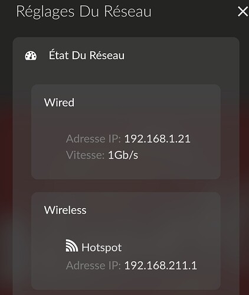249x295 pixels.
Task: Click the Adresse IP label under Hotspot
Action: (93, 265)
